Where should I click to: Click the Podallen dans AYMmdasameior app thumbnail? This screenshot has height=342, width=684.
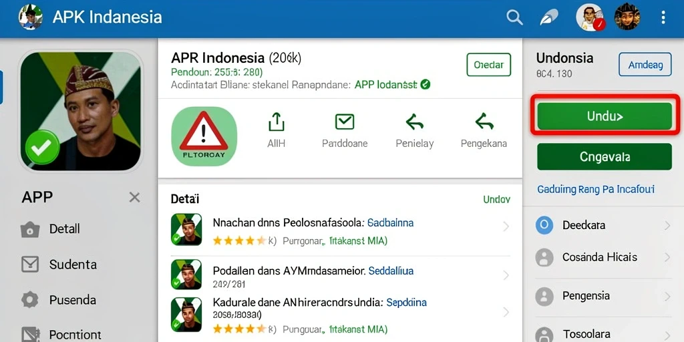pyautogui.click(x=186, y=275)
